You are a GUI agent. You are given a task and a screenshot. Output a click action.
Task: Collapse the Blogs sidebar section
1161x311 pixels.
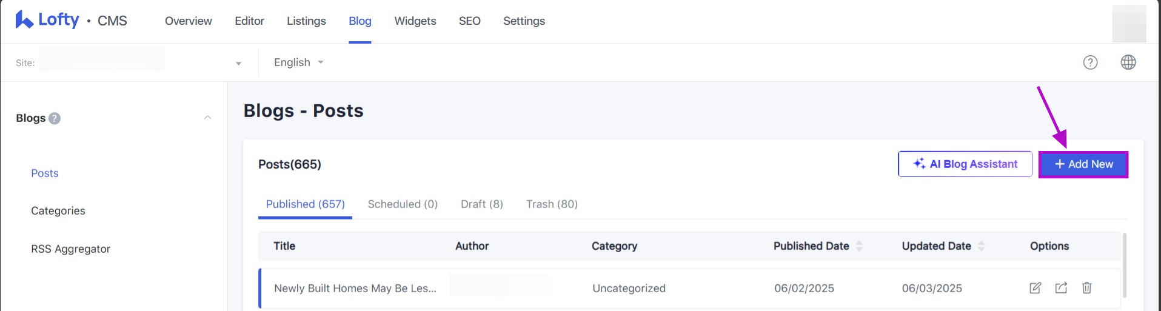click(207, 118)
